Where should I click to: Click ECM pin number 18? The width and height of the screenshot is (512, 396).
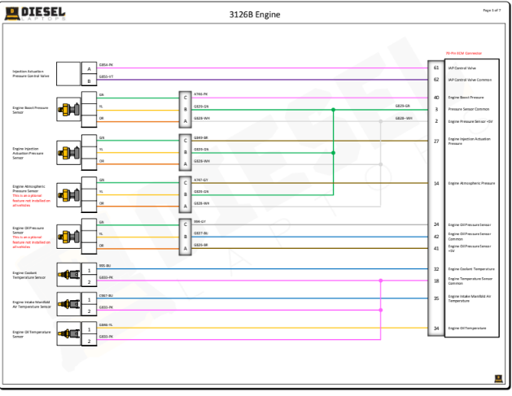[436, 281]
